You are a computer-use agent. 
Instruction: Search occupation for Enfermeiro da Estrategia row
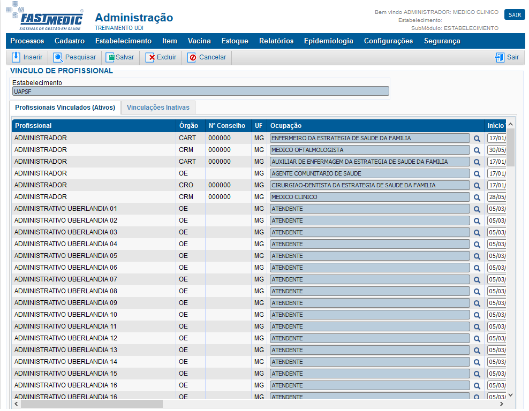point(477,139)
